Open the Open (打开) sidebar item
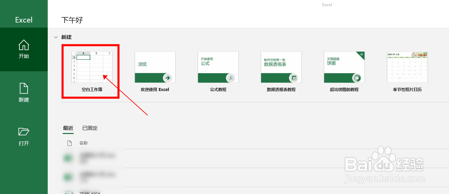The height and width of the screenshot is (194, 449). tap(24, 137)
